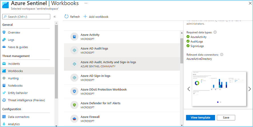Show next preview image with right arrow
This screenshot has height=127, width=253.
(250, 89)
